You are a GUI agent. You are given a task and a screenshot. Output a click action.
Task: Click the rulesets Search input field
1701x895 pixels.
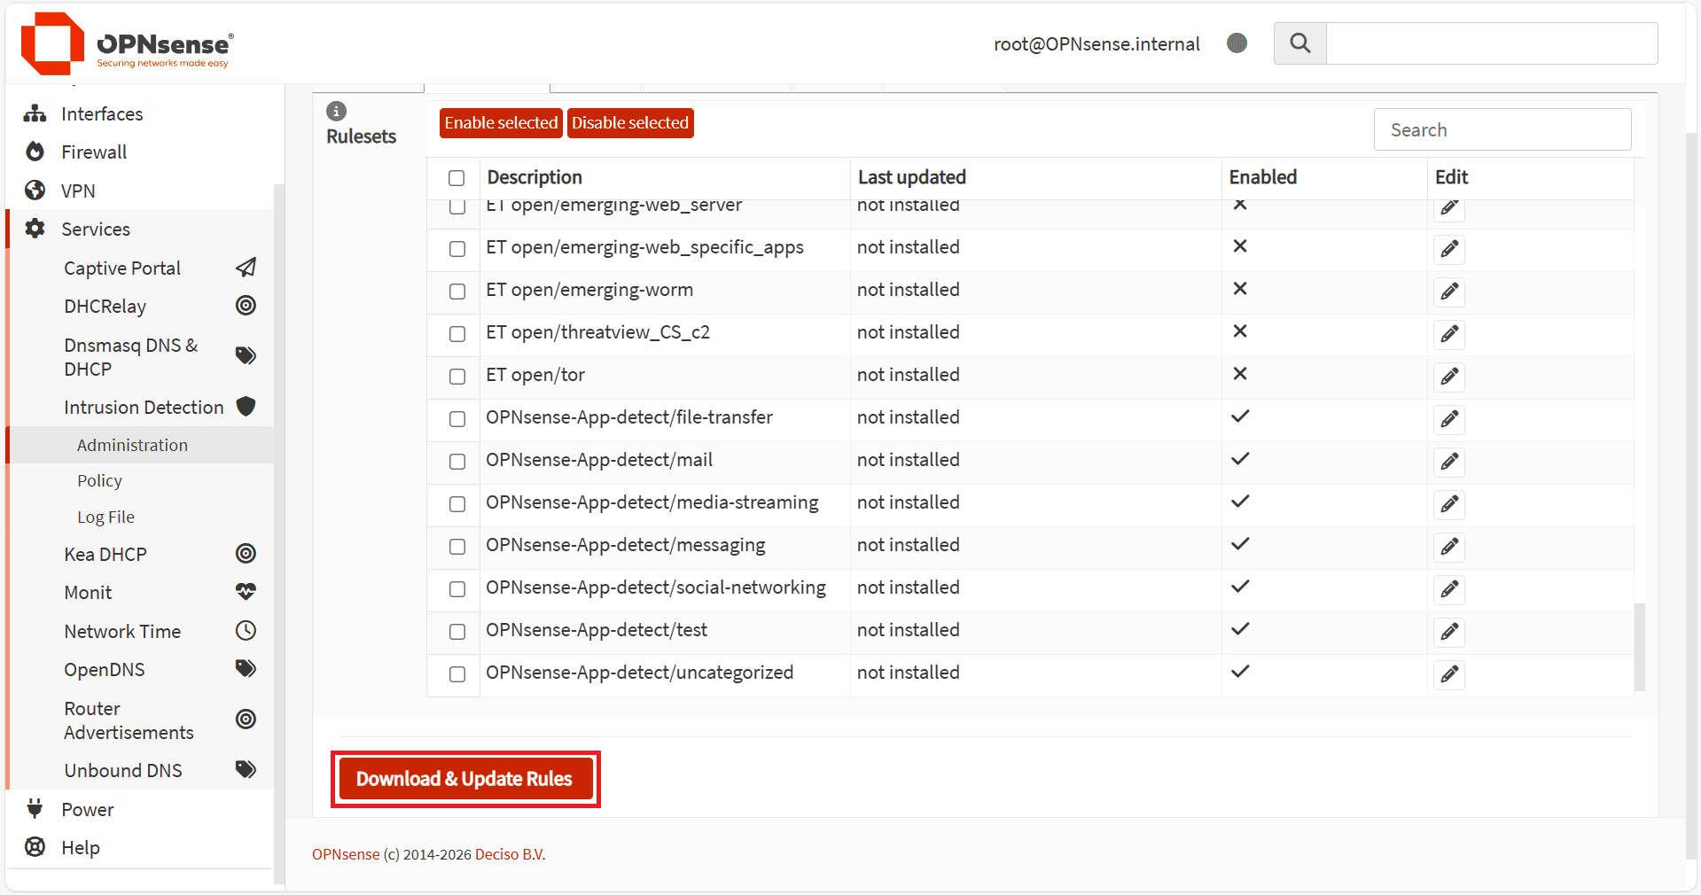coord(1502,130)
